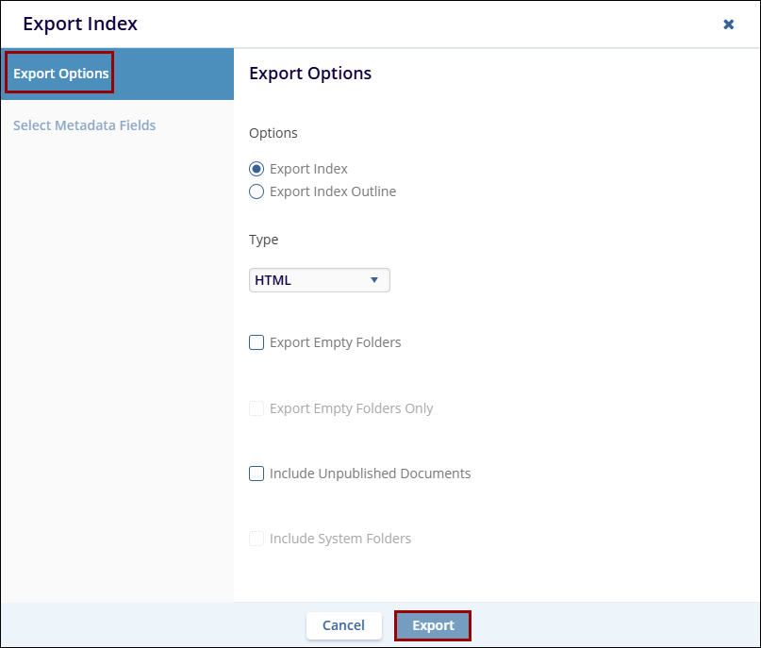The height and width of the screenshot is (648, 761).
Task: Click the Export Index dialog title
Action: 80,25
